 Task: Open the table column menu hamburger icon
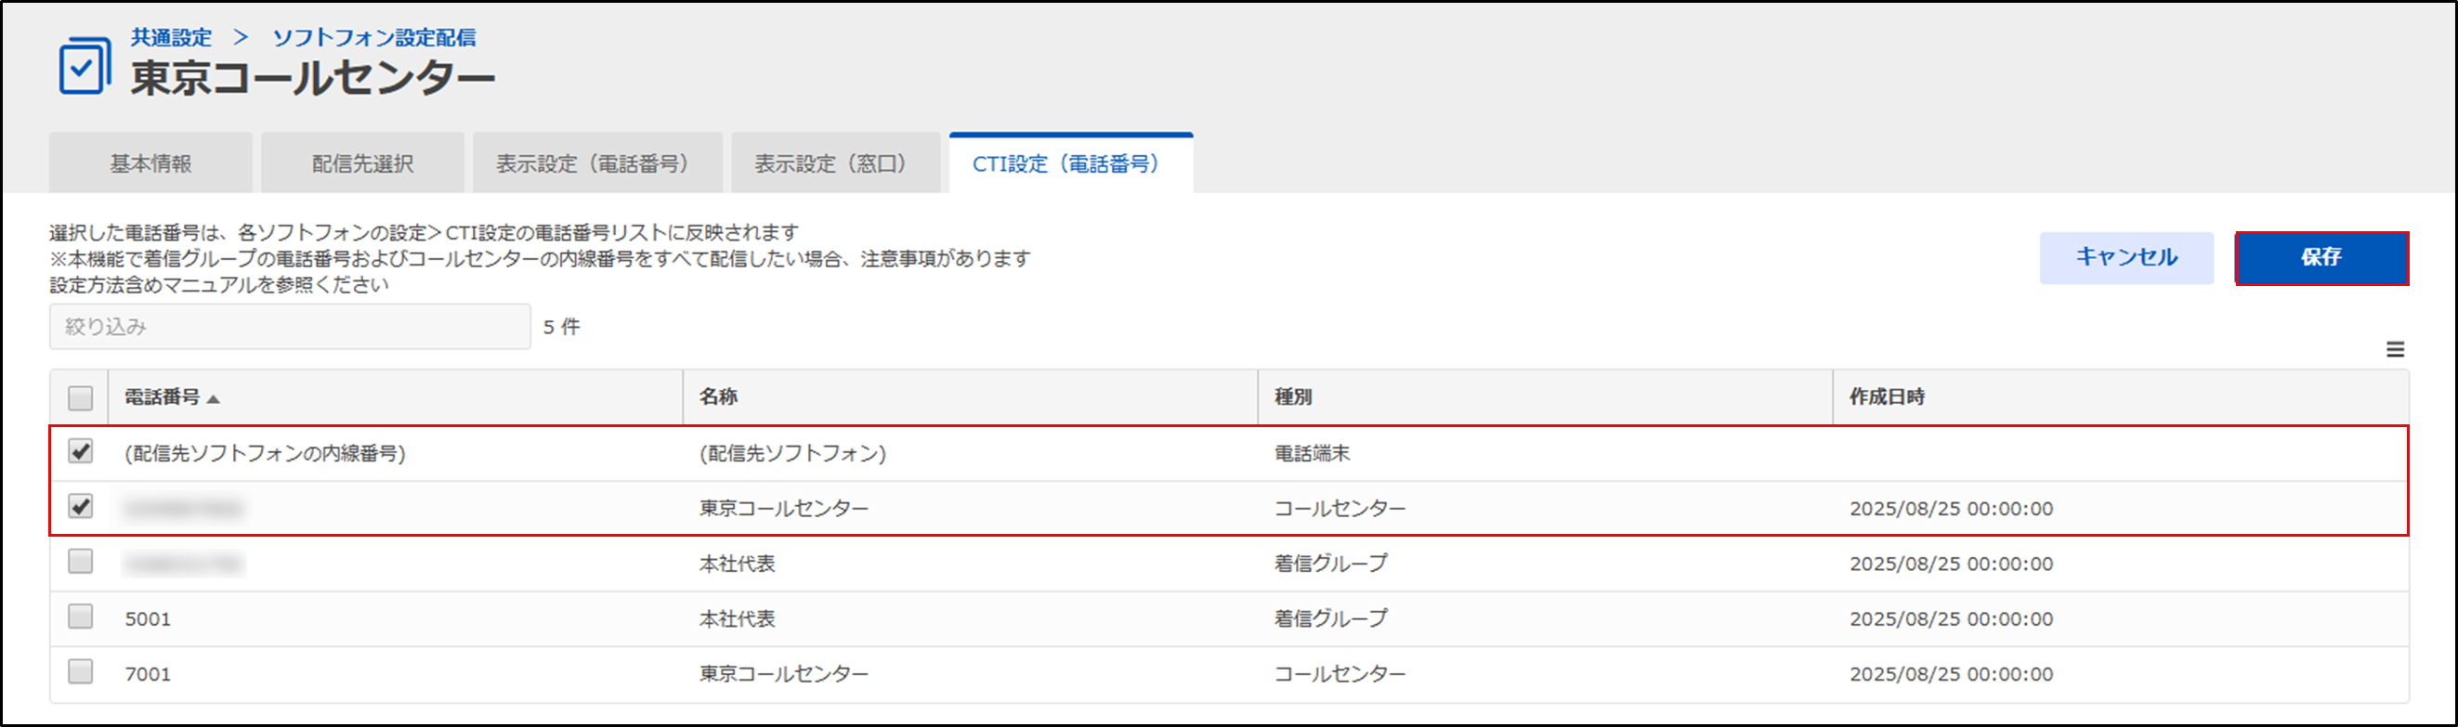coord(2394,350)
